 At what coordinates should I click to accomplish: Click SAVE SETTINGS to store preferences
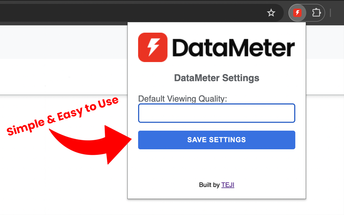(x=217, y=140)
